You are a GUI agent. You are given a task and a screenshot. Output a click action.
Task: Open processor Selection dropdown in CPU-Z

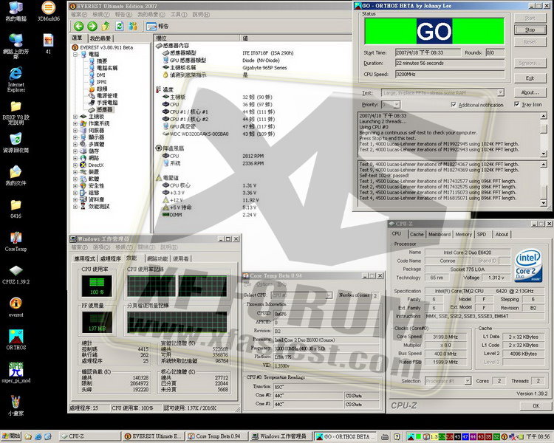tap(468, 381)
